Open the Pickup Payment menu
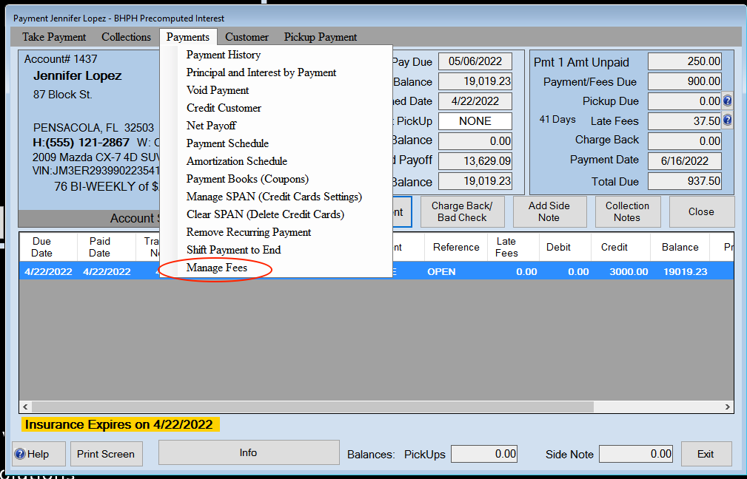This screenshot has height=479, width=747. 321,37
